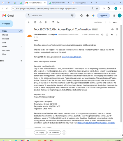Image resolution: width=123 pixels, height=141 pixels.
Task: Bookmark this page with star
Action: [97, 8]
